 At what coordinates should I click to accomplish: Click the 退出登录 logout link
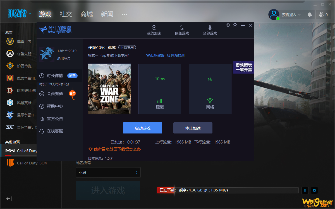click(x=64, y=59)
